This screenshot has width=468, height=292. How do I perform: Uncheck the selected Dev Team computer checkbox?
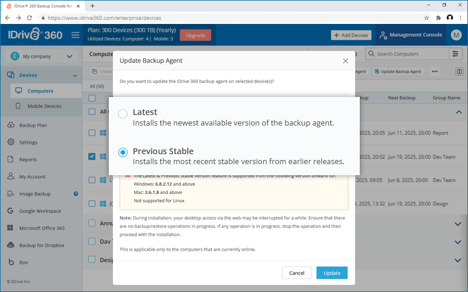point(92,157)
